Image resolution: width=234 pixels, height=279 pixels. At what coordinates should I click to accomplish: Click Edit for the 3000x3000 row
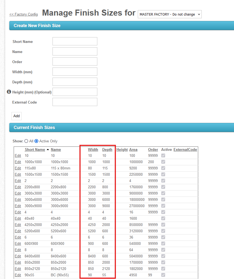coord(18,193)
